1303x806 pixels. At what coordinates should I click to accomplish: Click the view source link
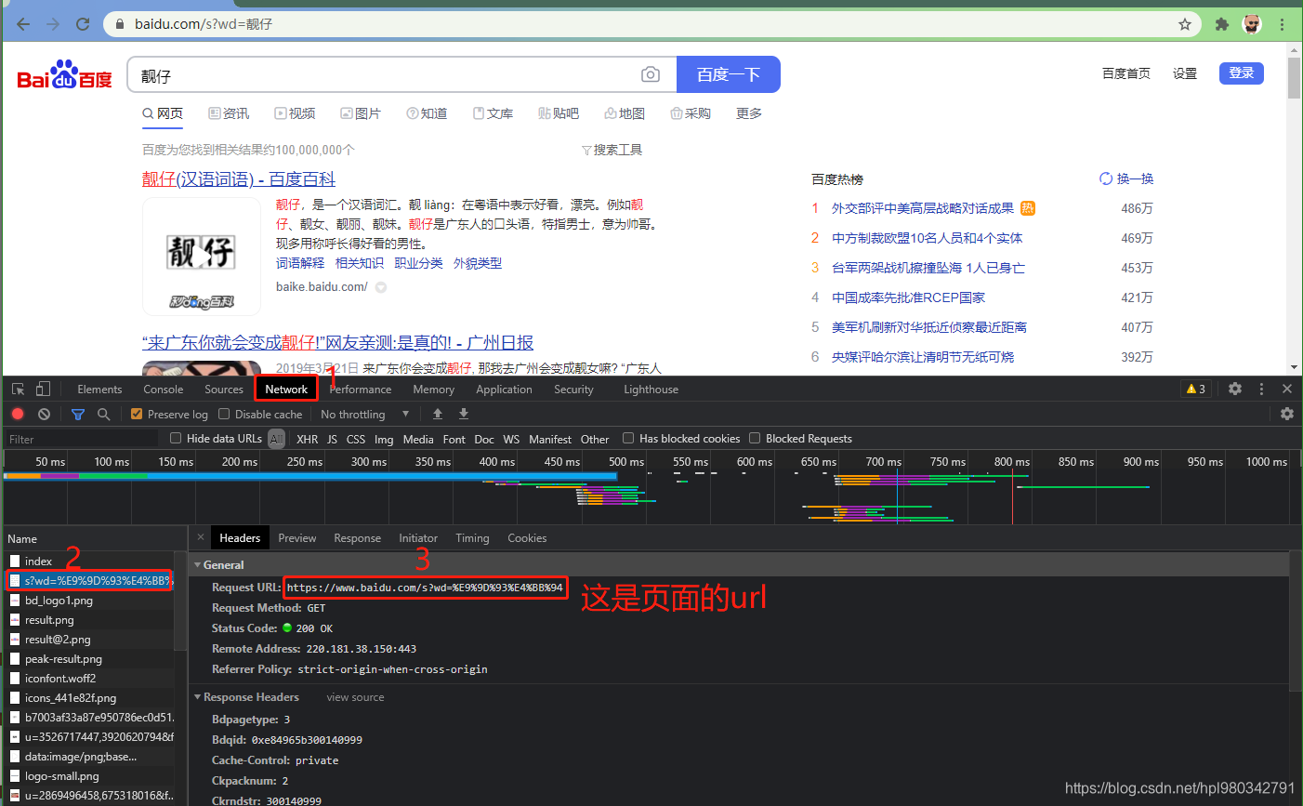click(x=355, y=696)
